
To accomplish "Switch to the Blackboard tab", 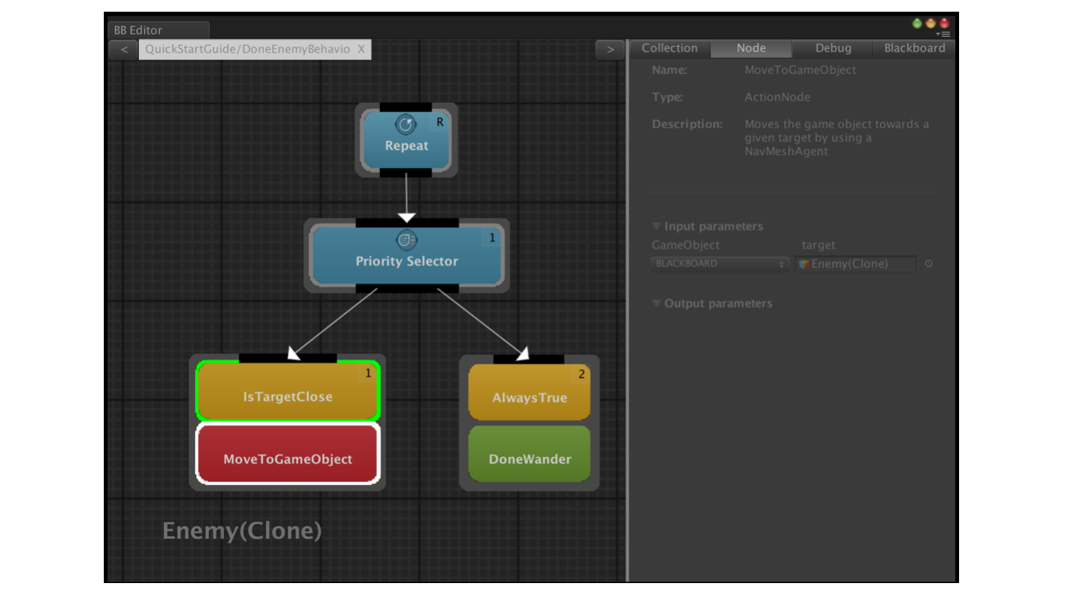I will [915, 48].
